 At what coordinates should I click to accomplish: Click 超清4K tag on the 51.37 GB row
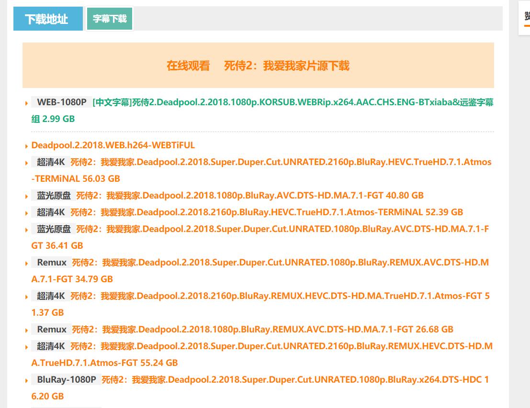click(x=51, y=296)
